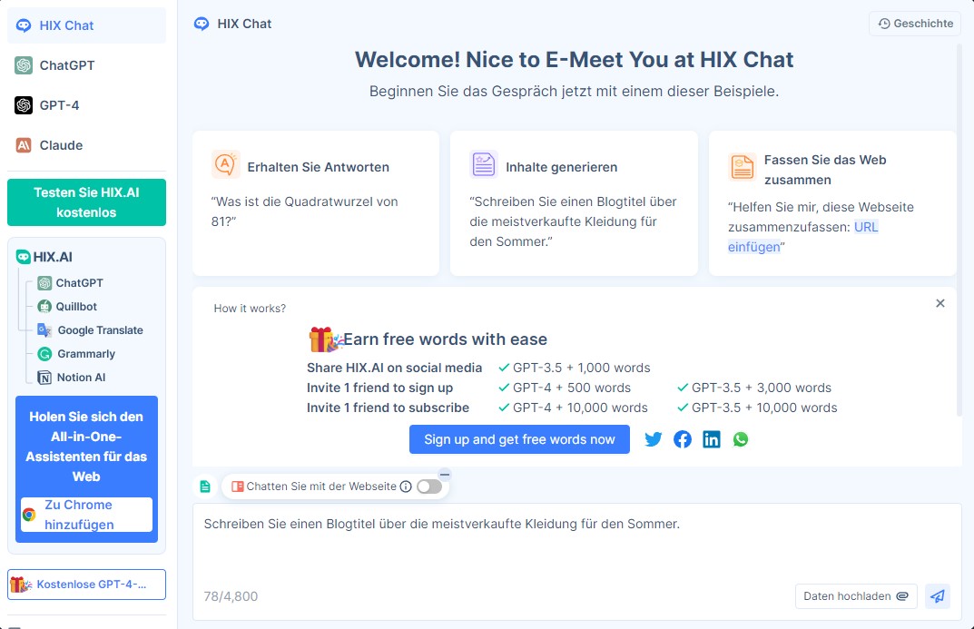Share HIX.AI on Twitter
Viewport: 974px width, 629px height.
pyautogui.click(x=653, y=439)
